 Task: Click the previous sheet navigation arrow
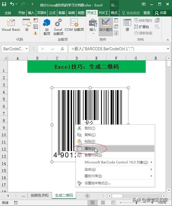pyautogui.click(x=8, y=196)
